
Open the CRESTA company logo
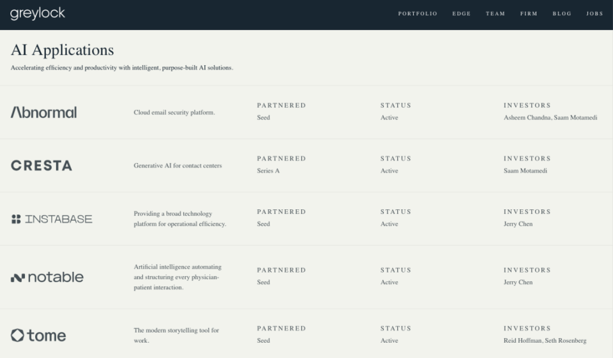click(42, 166)
